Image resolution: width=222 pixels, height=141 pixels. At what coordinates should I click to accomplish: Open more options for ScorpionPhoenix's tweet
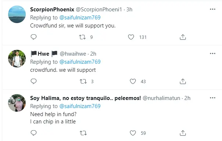tap(212, 9)
